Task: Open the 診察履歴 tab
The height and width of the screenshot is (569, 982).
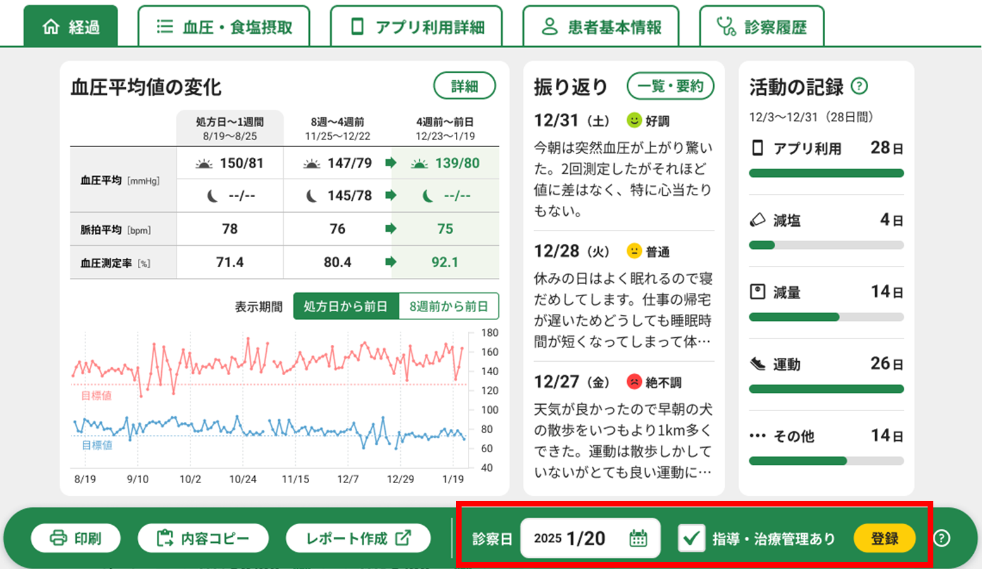Action: (762, 27)
